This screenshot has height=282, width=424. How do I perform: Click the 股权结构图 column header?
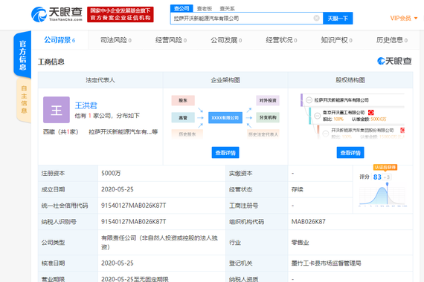(x=350, y=80)
